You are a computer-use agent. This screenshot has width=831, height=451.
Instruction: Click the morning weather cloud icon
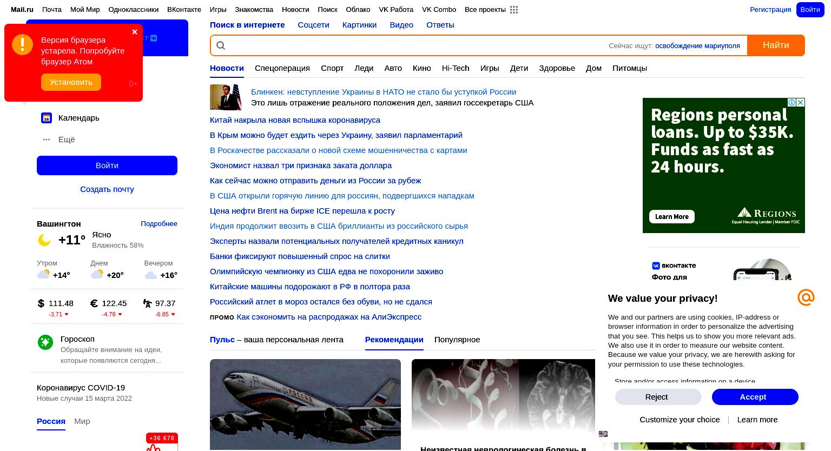pyautogui.click(x=43, y=275)
